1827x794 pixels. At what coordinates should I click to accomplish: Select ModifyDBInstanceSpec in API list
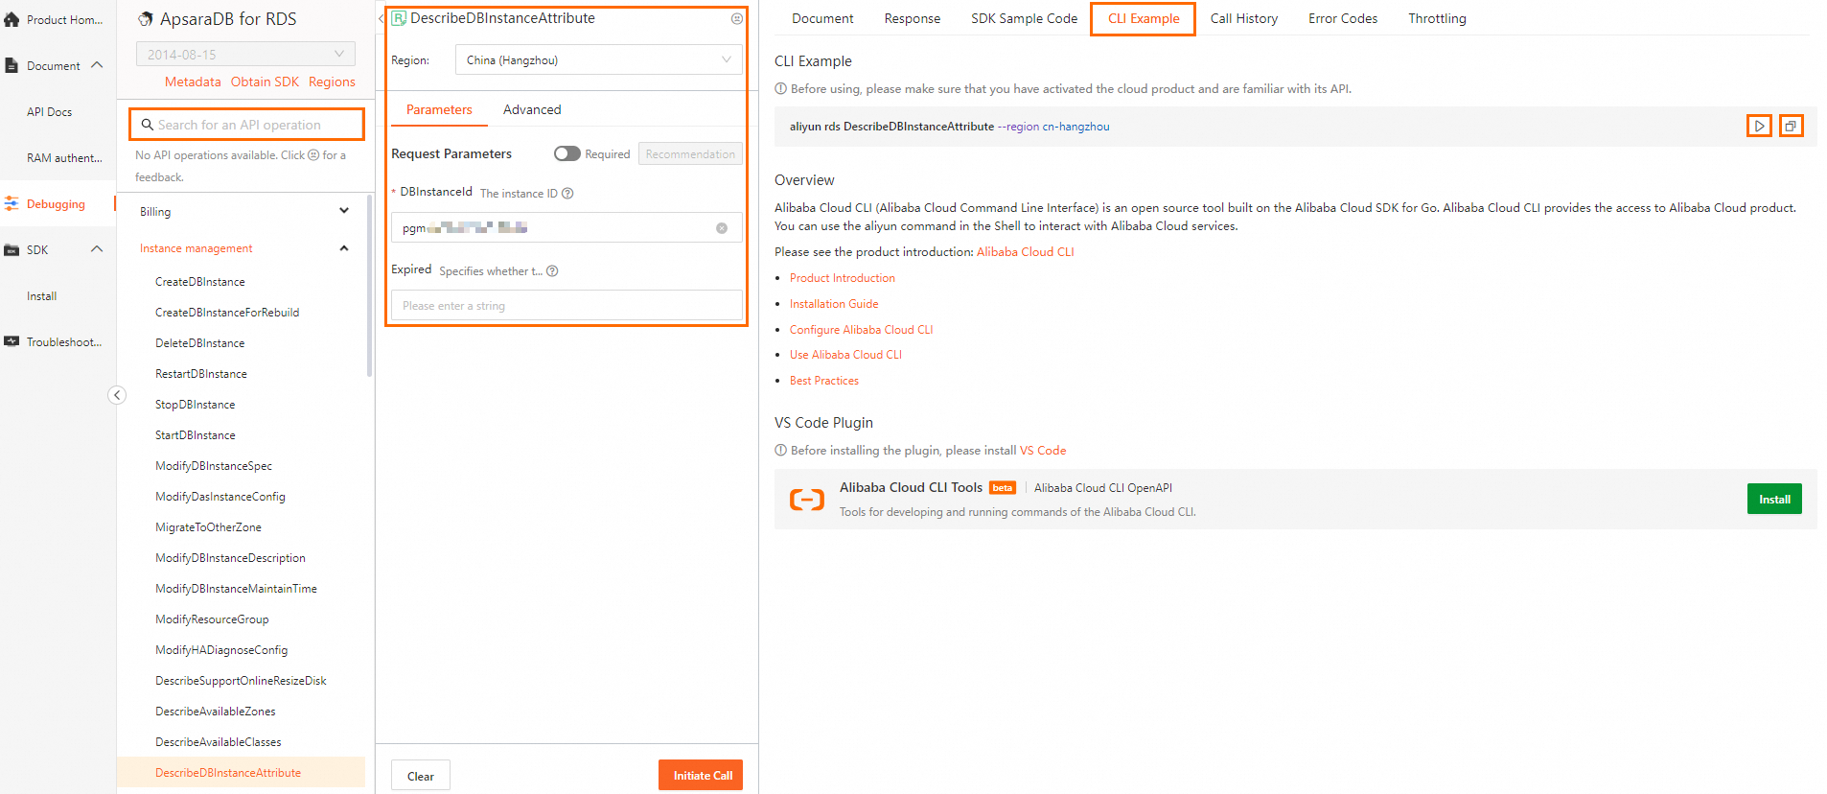[x=214, y=466]
